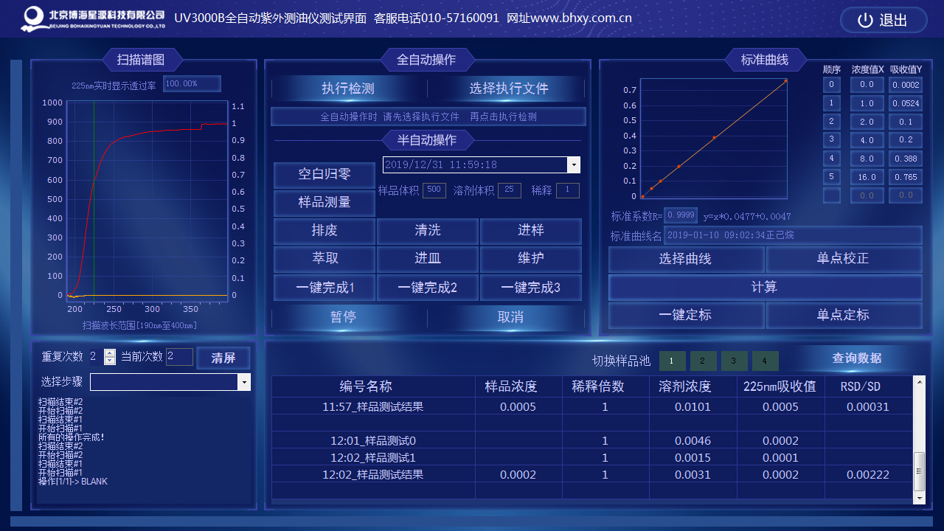The image size is (944, 531).
Task: Start 样品测量 sample measurement
Action: (324, 202)
